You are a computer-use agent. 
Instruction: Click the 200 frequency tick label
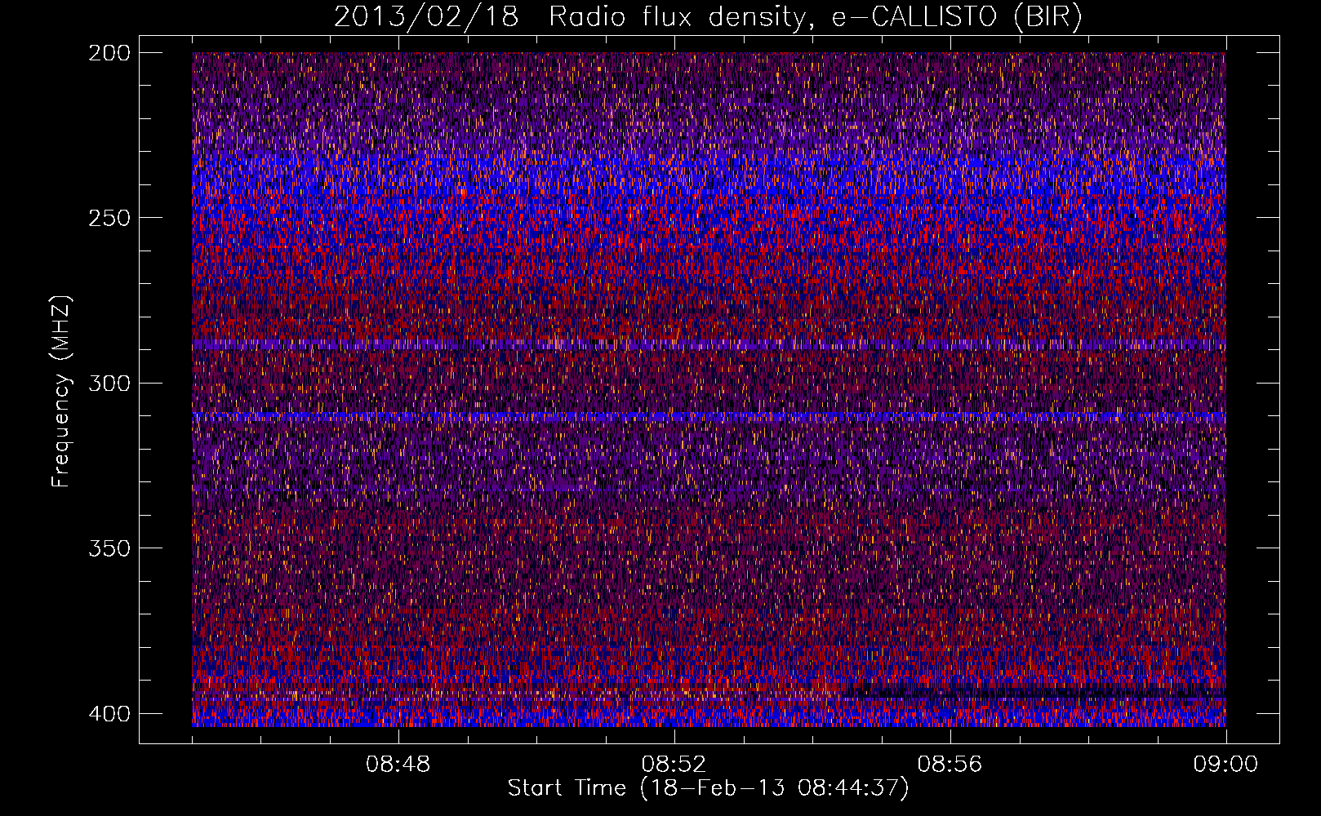(109, 52)
